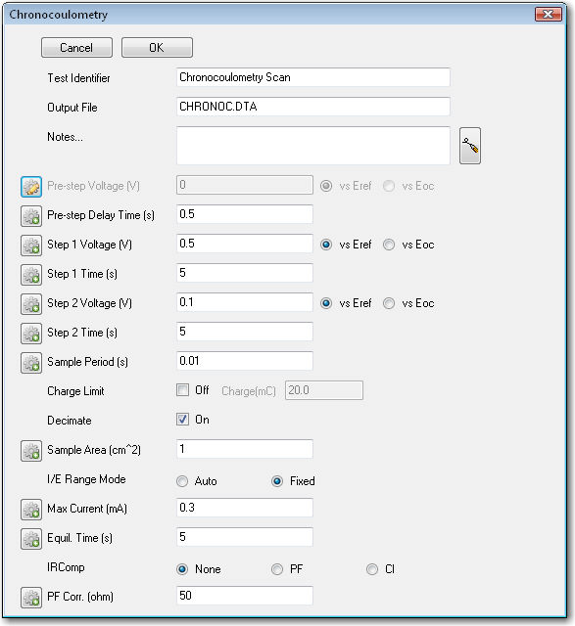Click the gear icon beside PF Corr. (ohm)
Viewport: 575px width, 626px height.
[31, 598]
